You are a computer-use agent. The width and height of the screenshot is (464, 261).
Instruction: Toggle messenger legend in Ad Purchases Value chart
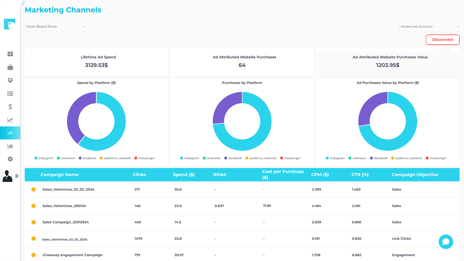click(436, 158)
